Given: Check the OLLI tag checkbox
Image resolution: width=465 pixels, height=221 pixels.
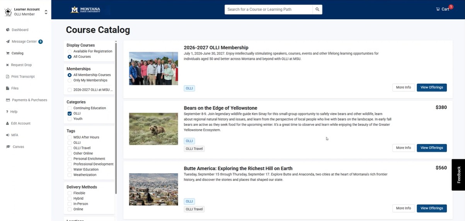Looking at the screenshot, I should coord(70,143).
